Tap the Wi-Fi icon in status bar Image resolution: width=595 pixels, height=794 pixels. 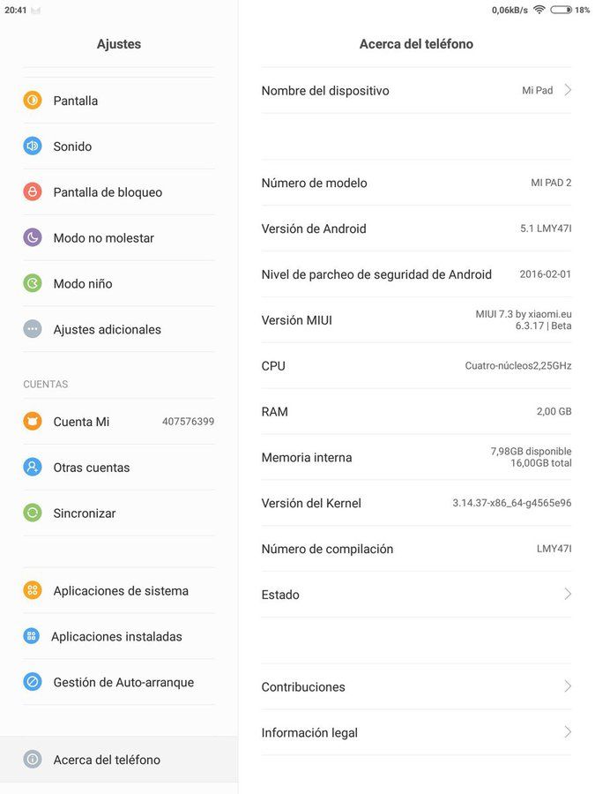point(539,10)
